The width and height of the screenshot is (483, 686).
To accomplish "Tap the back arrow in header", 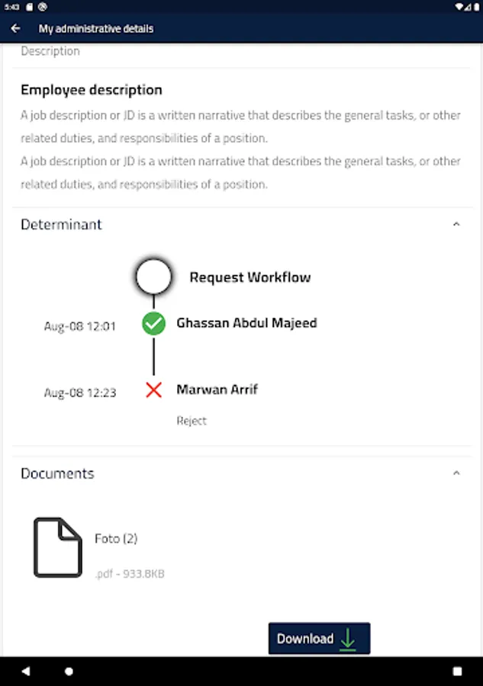I will tap(15, 29).
